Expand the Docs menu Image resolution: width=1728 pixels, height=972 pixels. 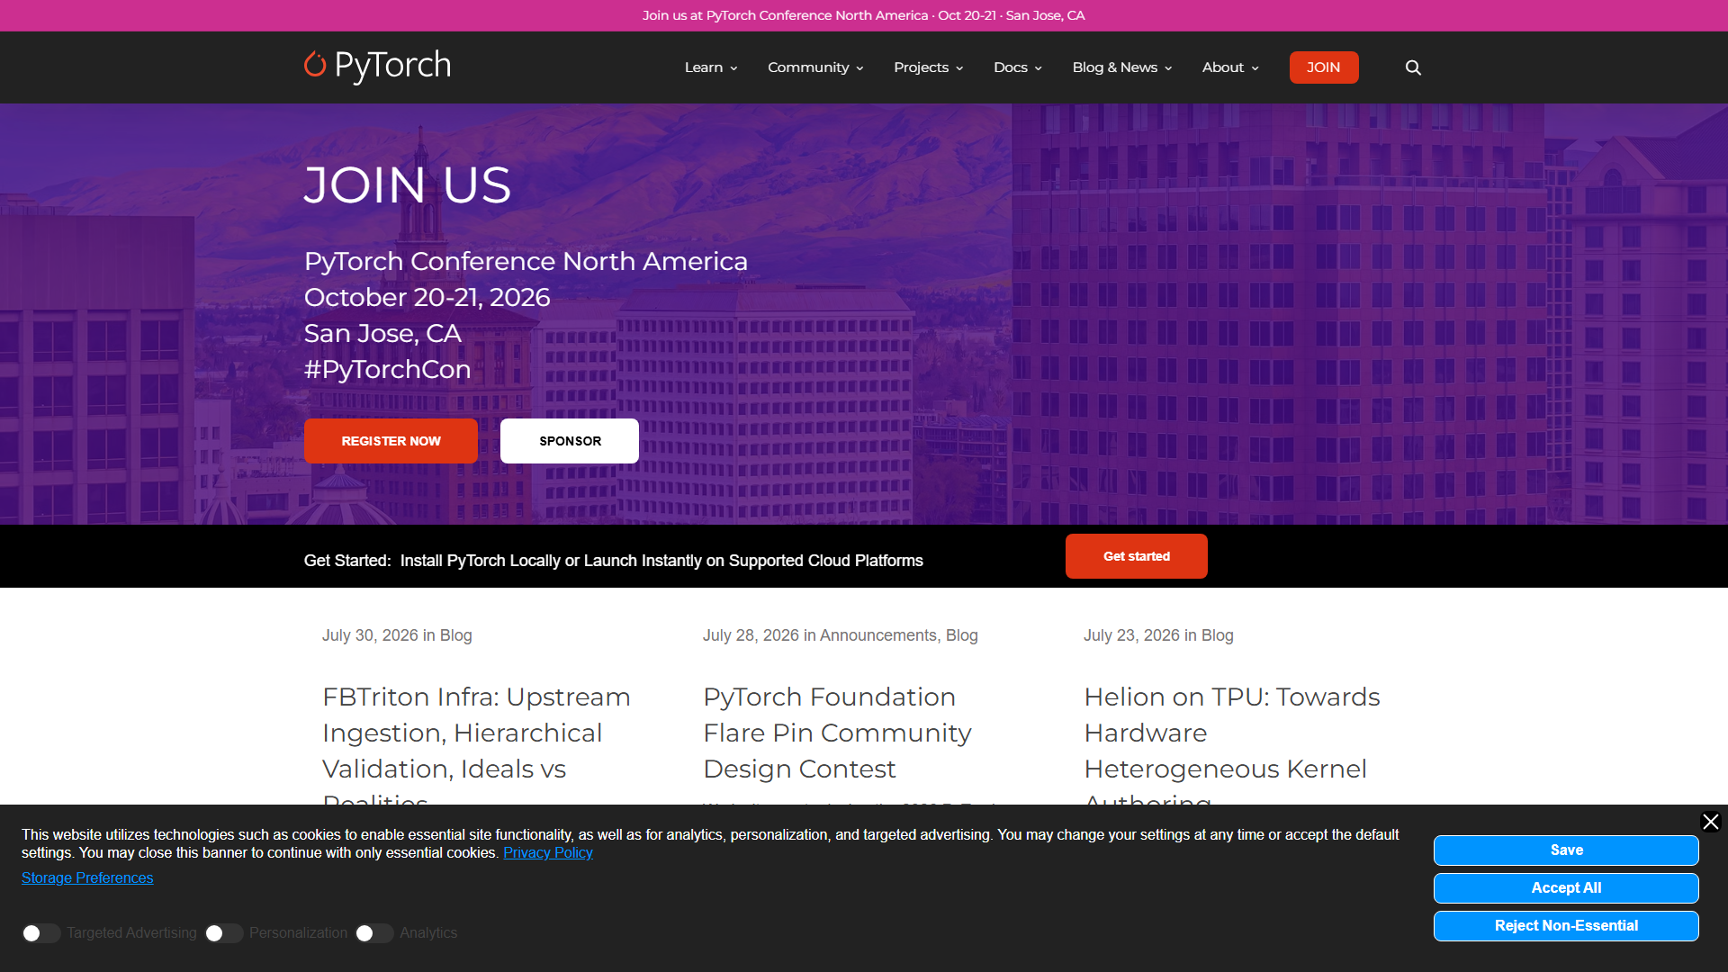[x=1017, y=67]
